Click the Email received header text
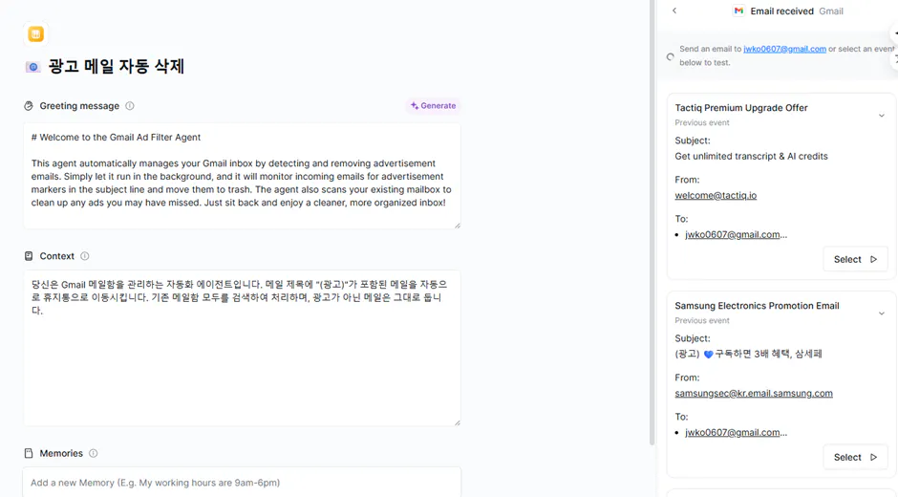This screenshot has width=898, height=497. 781,11
